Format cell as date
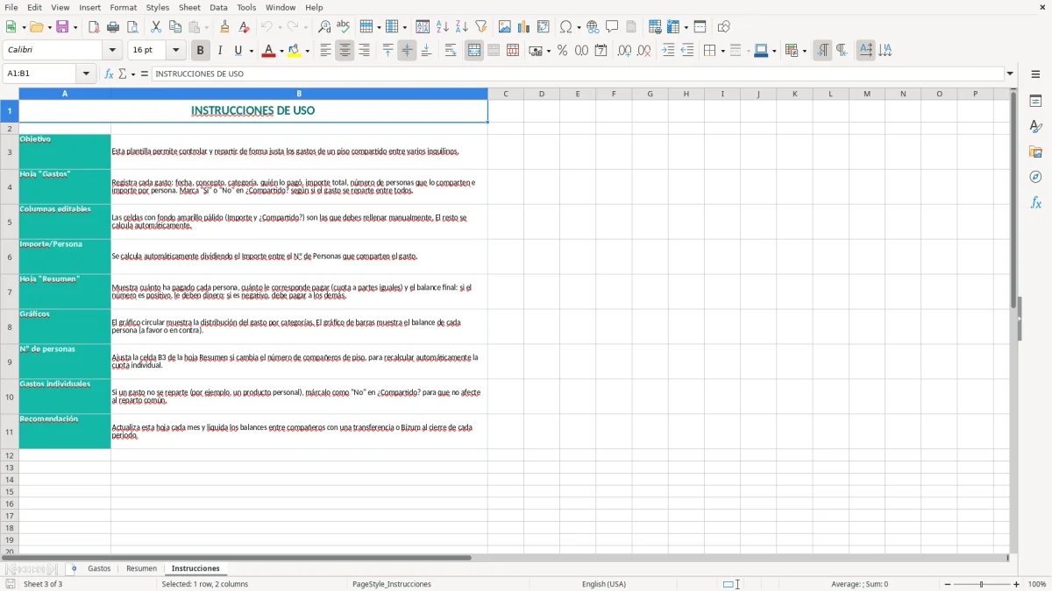 (x=601, y=51)
